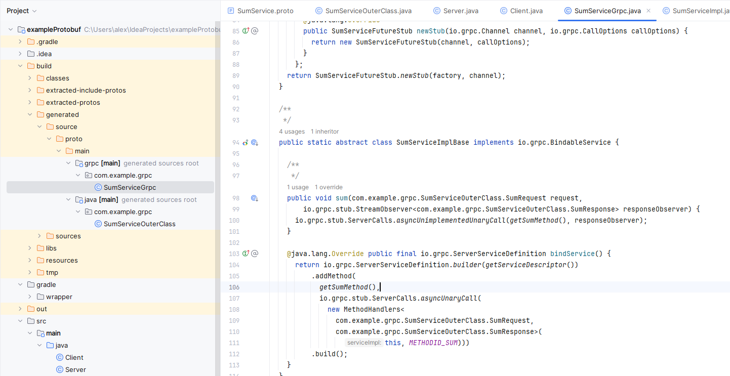Viewport: 730px width, 376px height.
Task: Collapse the proto folder
Action: pos(49,139)
